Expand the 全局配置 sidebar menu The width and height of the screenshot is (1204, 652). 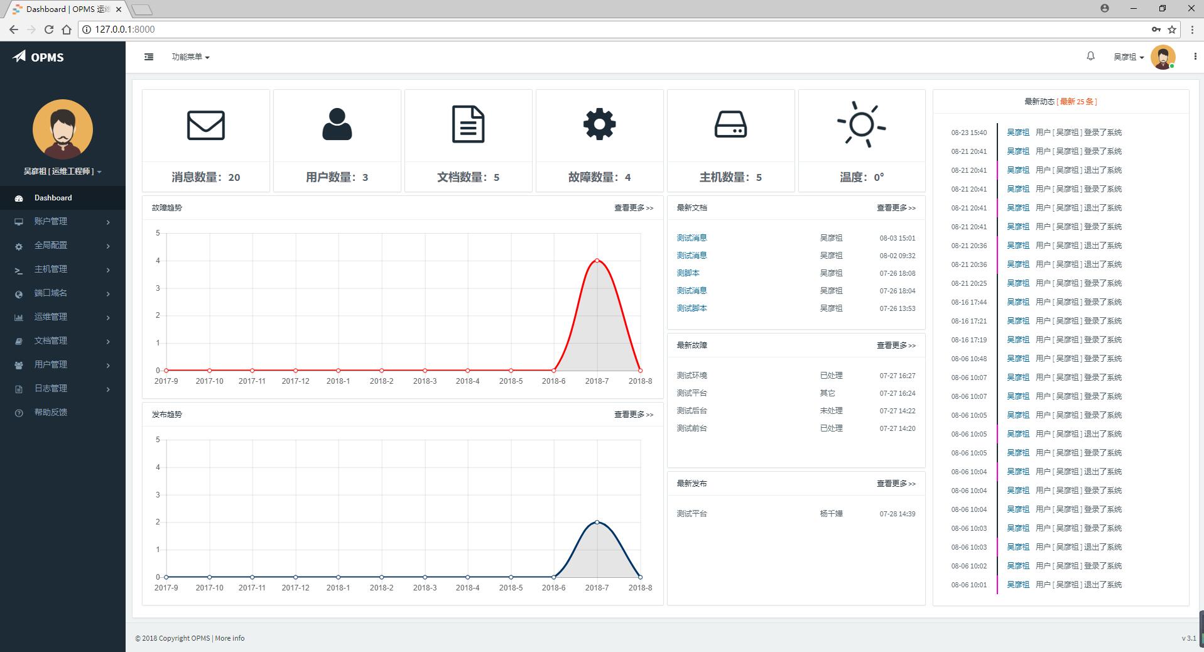pos(63,246)
